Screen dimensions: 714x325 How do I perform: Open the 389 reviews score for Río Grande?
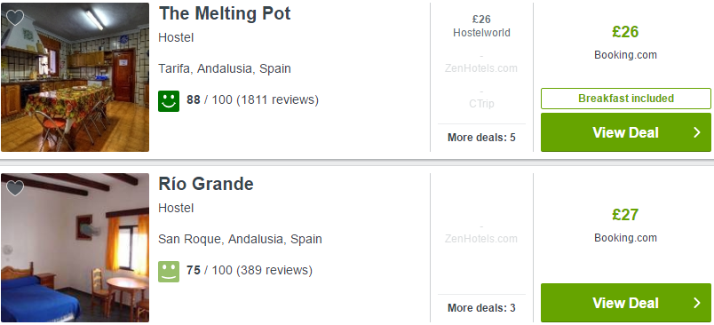pyautogui.click(x=250, y=270)
